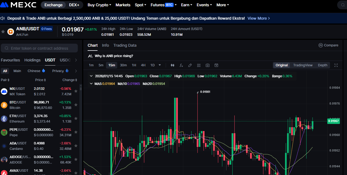Click the search magnifier icon at top right
Image resolution: width=347 pixels, height=175 pixels.
tap(343, 5)
